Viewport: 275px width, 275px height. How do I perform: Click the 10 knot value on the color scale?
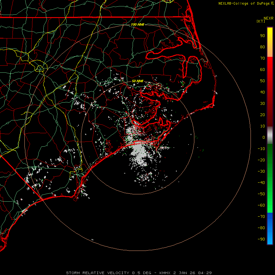[262, 126]
